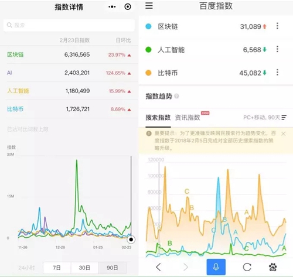Open options menu for 比特币 keyword

(277, 73)
